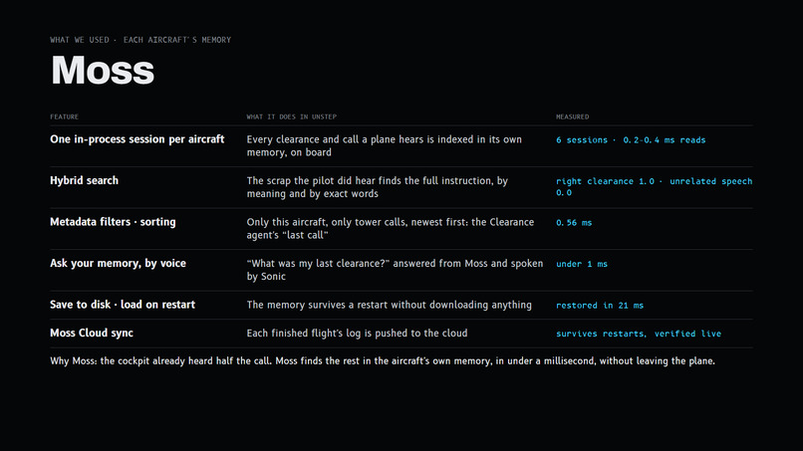This screenshot has width=803, height=451.
Task: Click measured value 'restored in 21 ms'
Action: coord(600,306)
